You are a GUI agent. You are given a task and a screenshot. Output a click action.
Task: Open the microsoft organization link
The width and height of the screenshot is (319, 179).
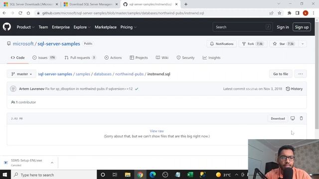(23, 44)
